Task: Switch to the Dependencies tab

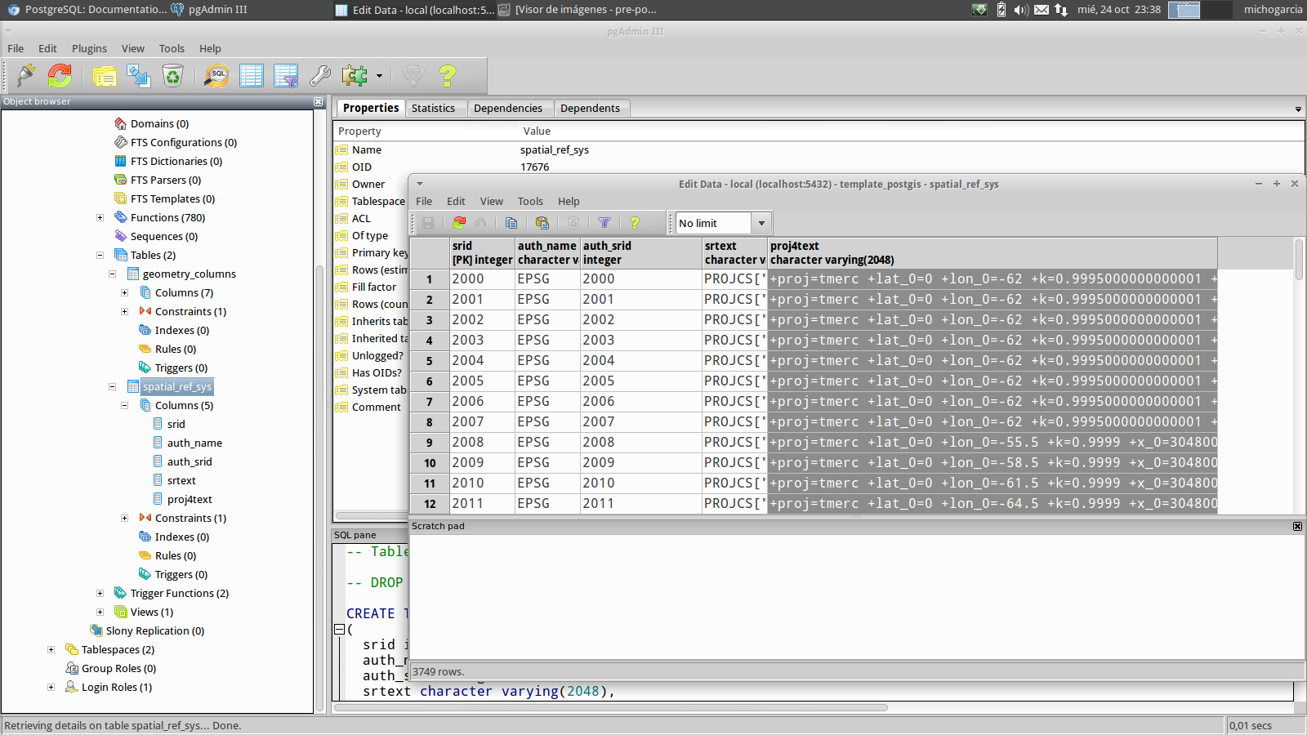Action: pos(507,108)
